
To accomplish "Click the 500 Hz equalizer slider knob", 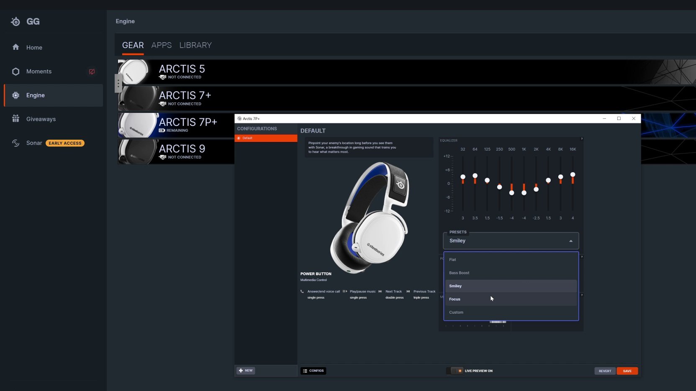I will click(x=511, y=193).
